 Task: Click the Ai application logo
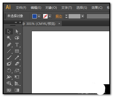coord(8,7)
